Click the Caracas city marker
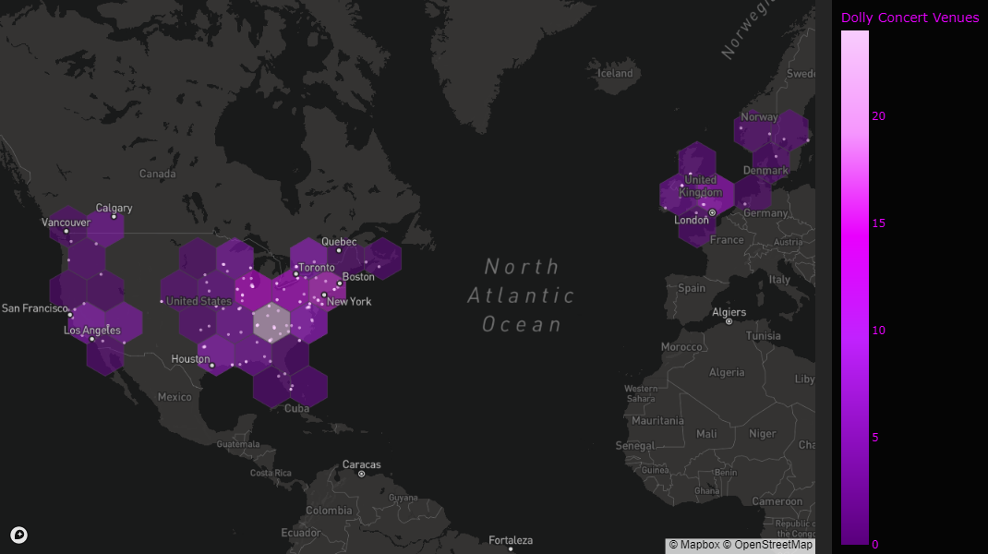 (361, 472)
